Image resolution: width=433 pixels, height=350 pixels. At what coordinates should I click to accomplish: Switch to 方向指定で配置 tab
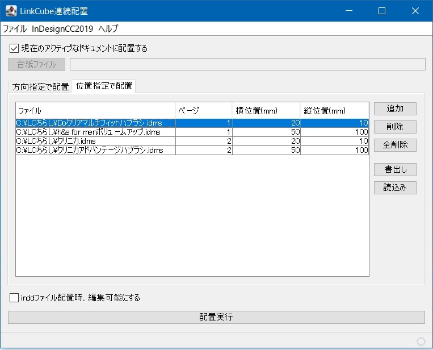[40, 87]
